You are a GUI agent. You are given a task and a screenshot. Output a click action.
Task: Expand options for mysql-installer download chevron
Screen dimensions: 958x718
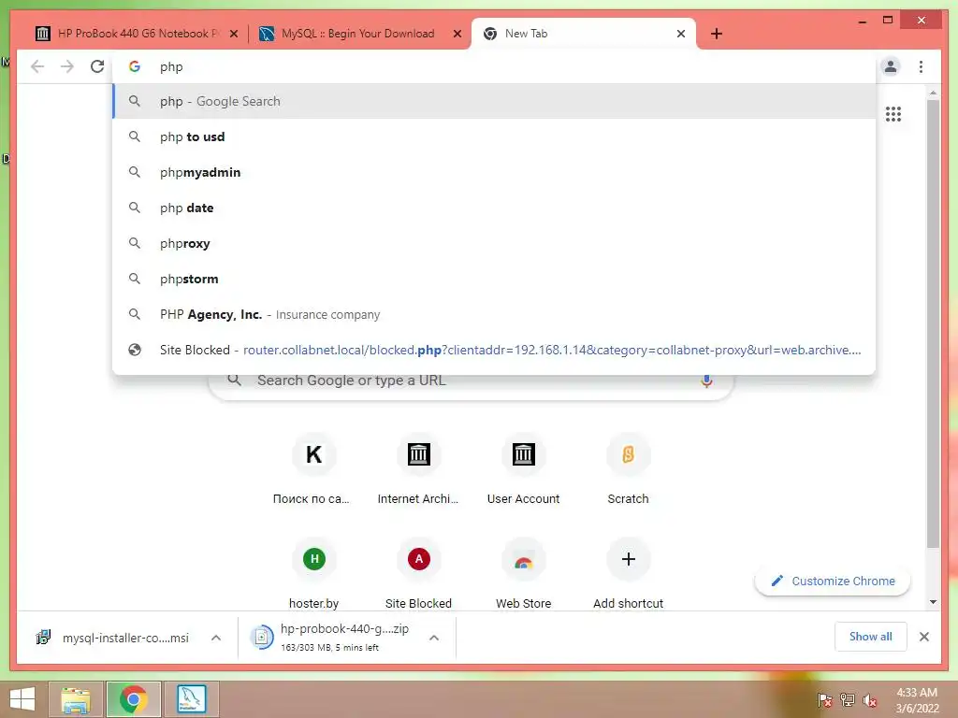click(216, 638)
